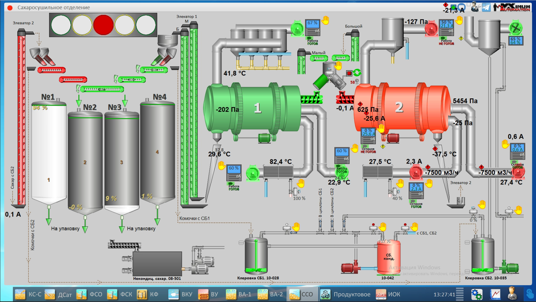Image resolution: width=536 pixels, height=302 pixels.
Task: Open the 60 % frequency drive panel under 29,6 °C
Action: pyautogui.click(x=234, y=173)
